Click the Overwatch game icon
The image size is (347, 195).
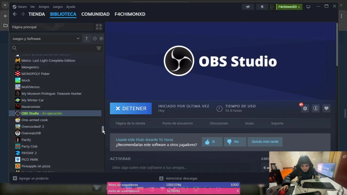pyautogui.click(x=18, y=133)
